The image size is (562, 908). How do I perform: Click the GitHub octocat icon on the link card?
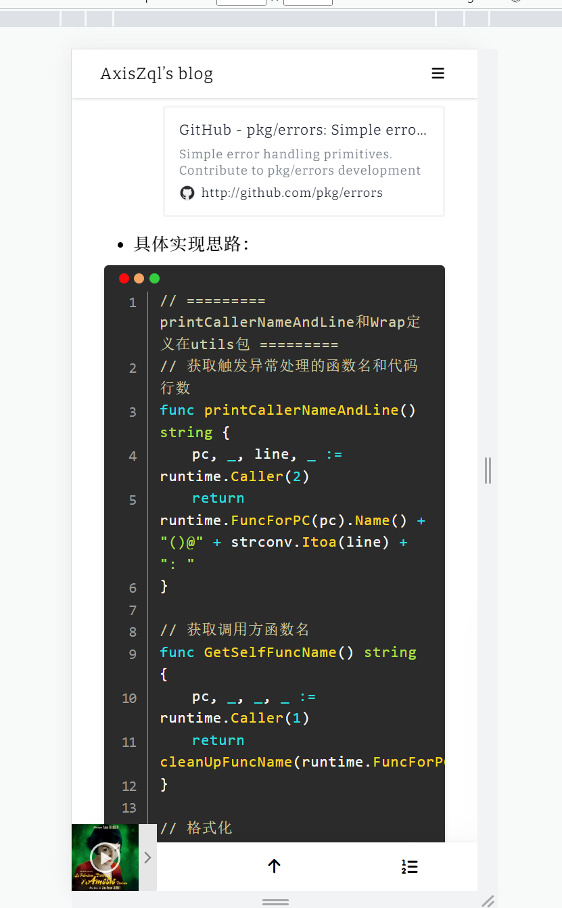(187, 193)
